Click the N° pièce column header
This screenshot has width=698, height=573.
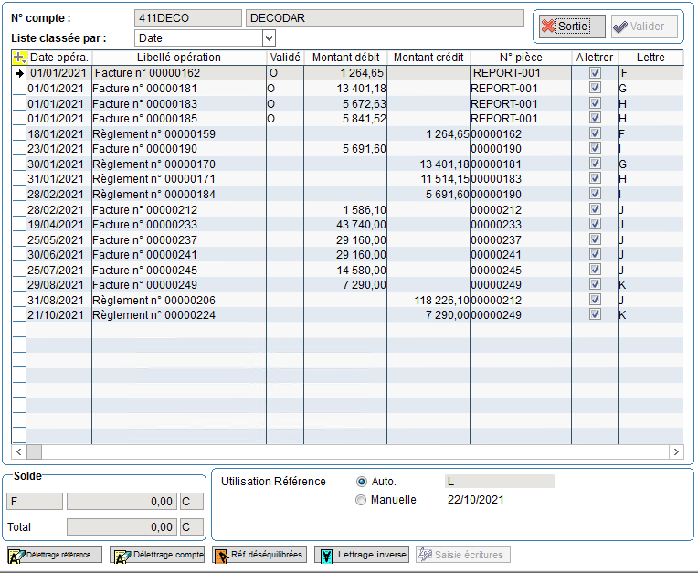click(x=521, y=58)
